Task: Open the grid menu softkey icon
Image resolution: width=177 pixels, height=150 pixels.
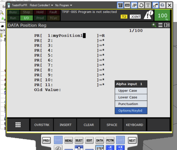Action: [x=18, y=125]
